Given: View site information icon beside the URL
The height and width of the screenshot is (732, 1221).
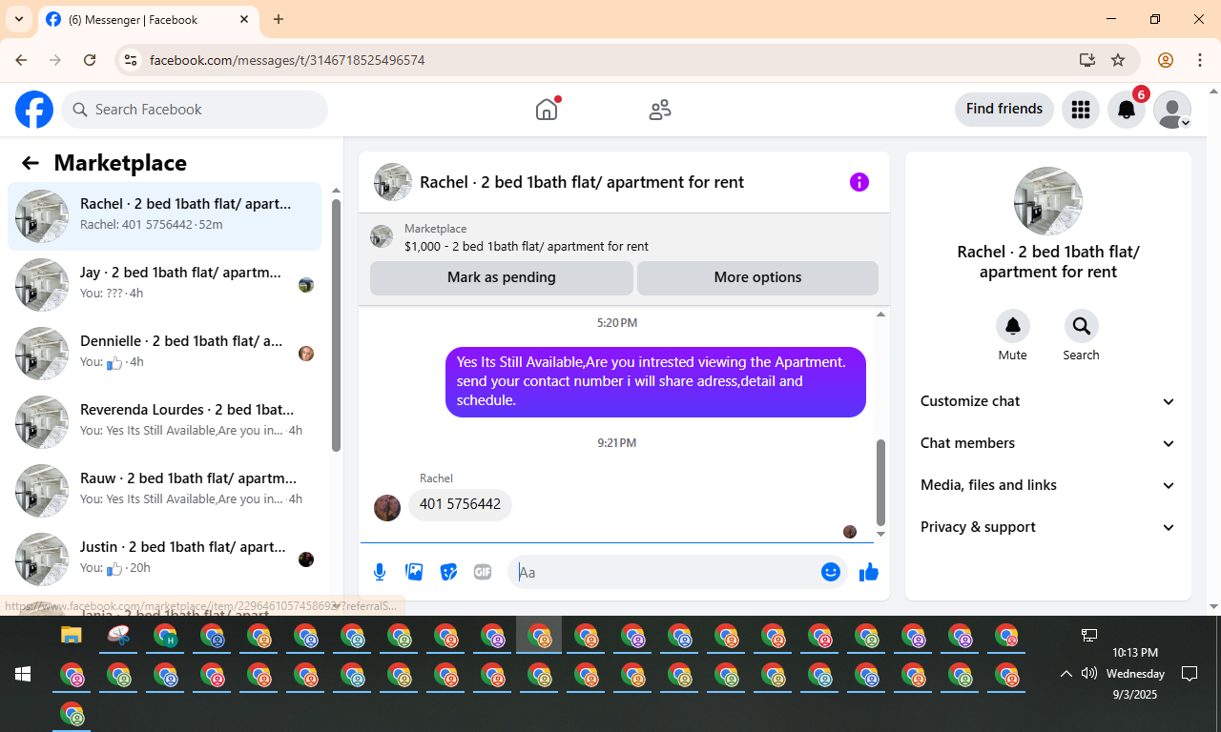Looking at the screenshot, I should point(132,60).
